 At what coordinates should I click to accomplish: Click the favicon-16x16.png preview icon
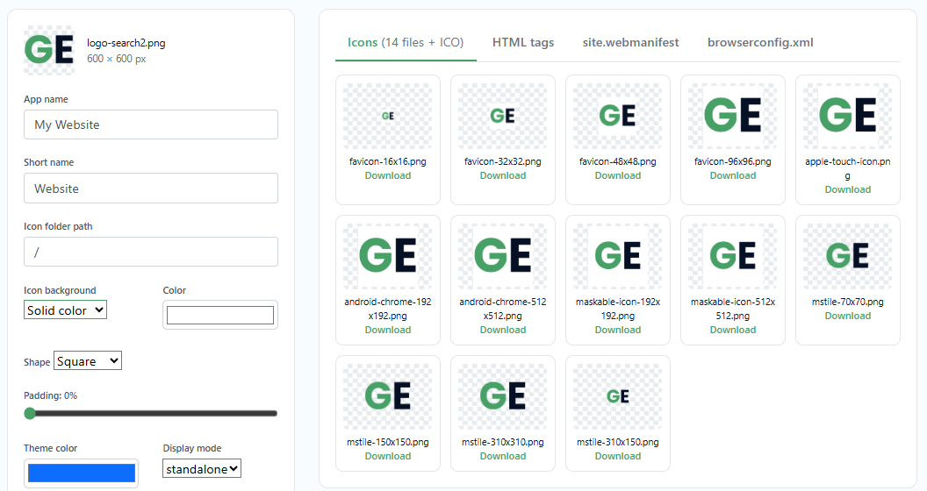point(388,116)
